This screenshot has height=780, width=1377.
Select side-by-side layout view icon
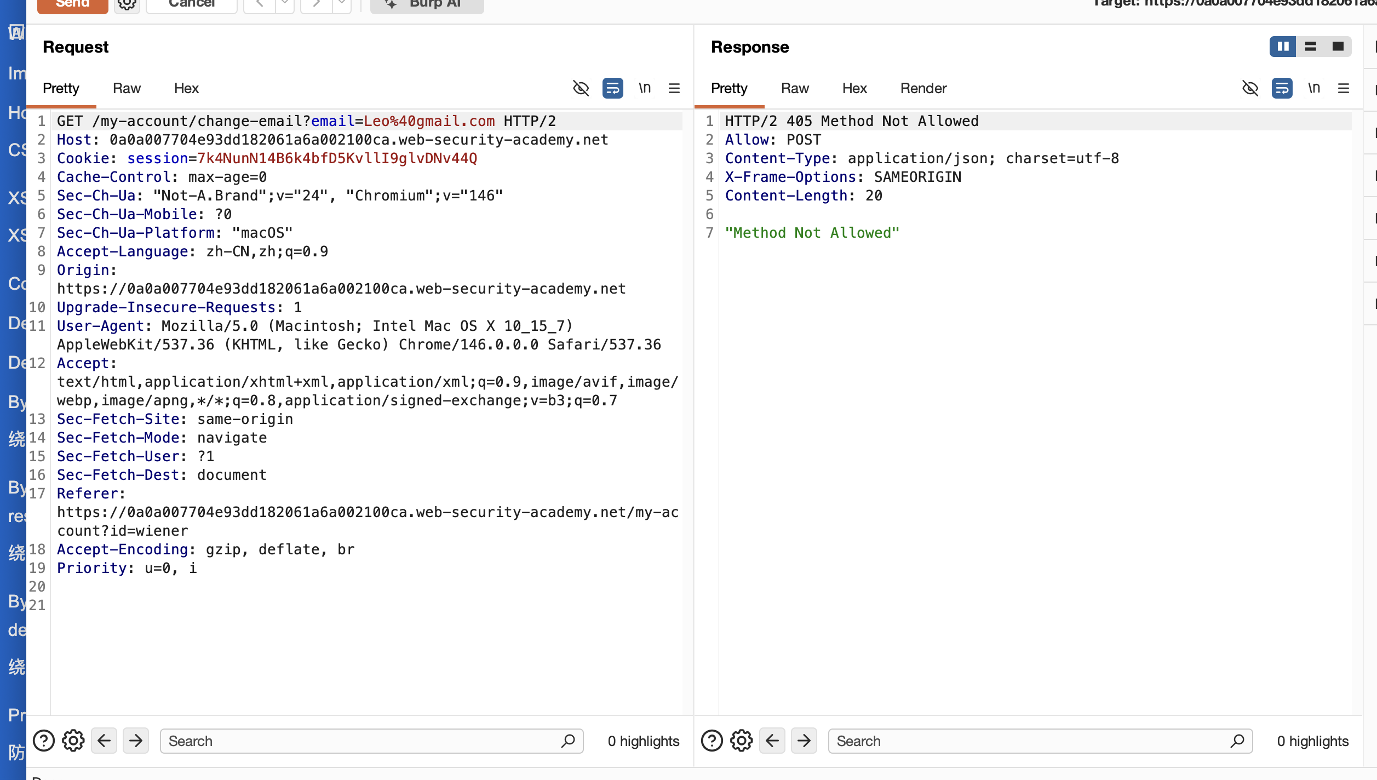point(1283,47)
